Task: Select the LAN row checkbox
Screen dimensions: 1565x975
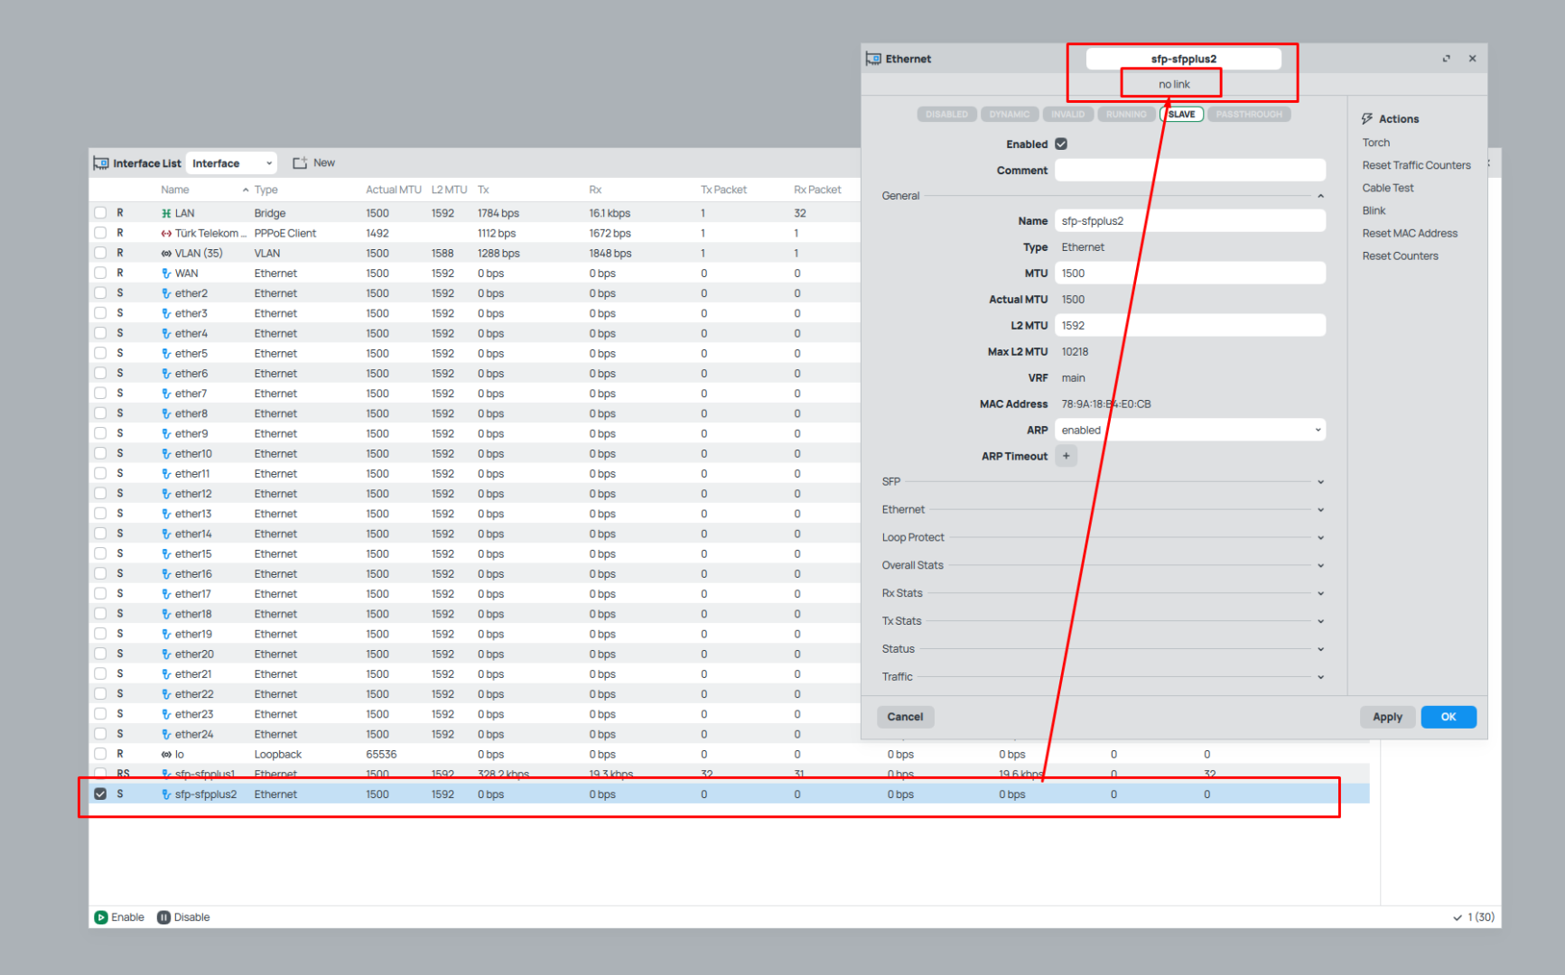Action: pos(100,213)
